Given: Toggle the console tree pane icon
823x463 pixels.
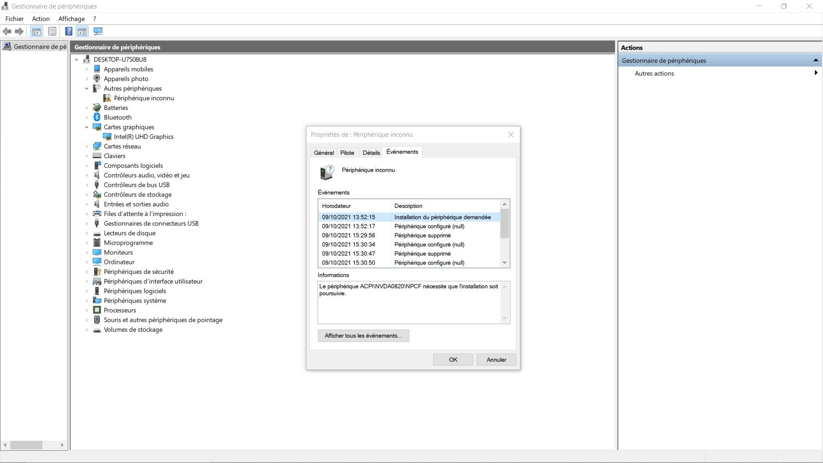Looking at the screenshot, I should [36, 31].
